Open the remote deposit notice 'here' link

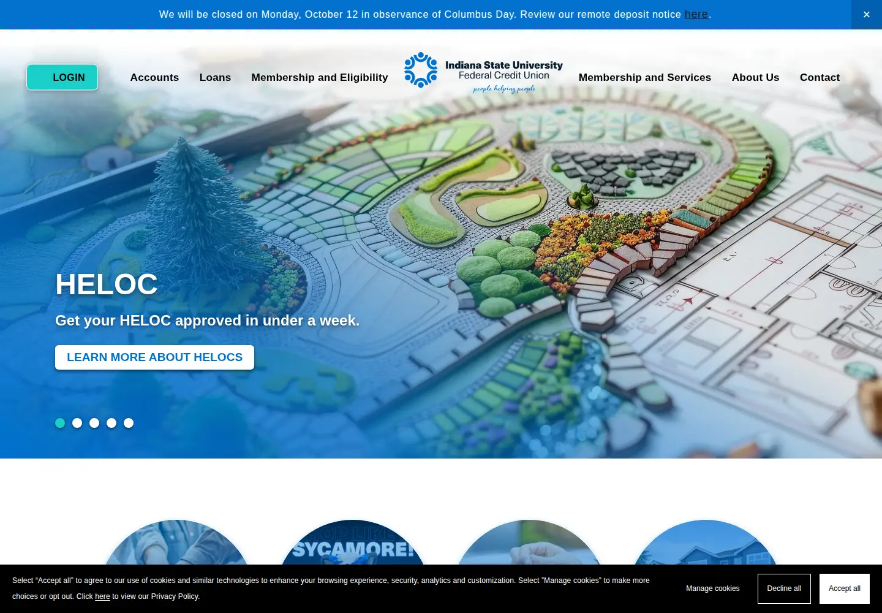click(x=696, y=14)
